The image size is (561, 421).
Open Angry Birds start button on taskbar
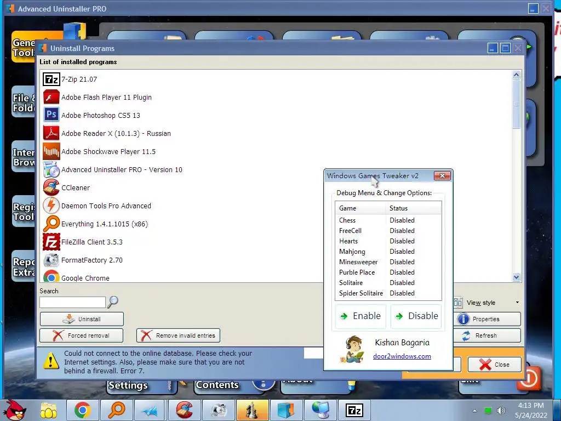click(x=14, y=410)
